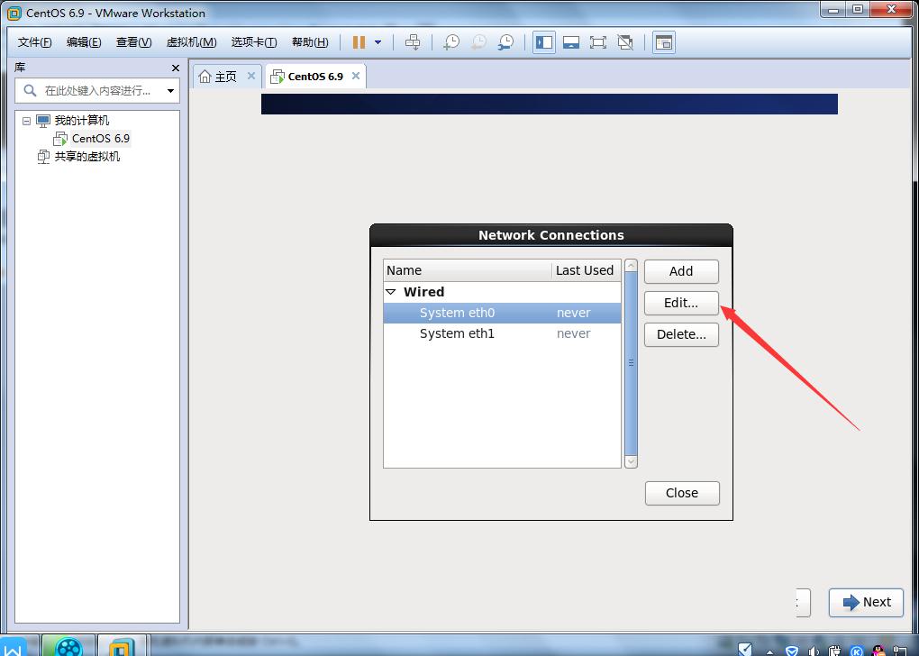This screenshot has width=919, height=656.
Task: Select 共享的虚拟机 in the library tree
Action: point(86,157)
